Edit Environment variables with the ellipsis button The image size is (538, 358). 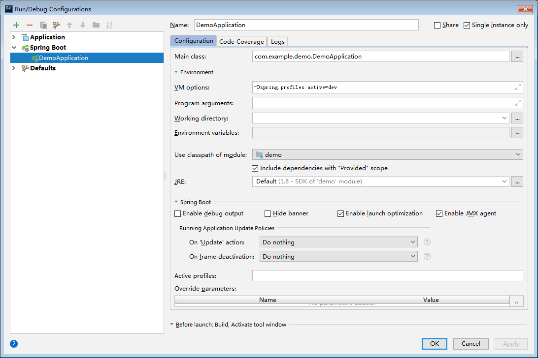tap(517, 133)
